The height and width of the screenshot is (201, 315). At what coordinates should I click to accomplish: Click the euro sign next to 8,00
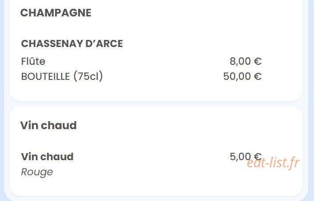(x=257, y=61)
